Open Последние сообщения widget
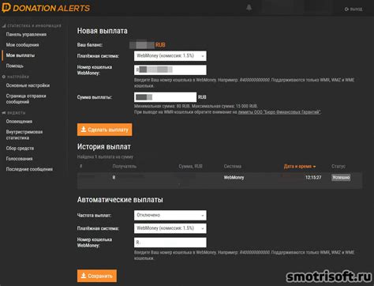The width and height of the screenshot is (374, 286). 29,169
